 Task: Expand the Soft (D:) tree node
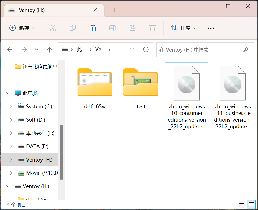pyautogui.click(x=11, y=120)
